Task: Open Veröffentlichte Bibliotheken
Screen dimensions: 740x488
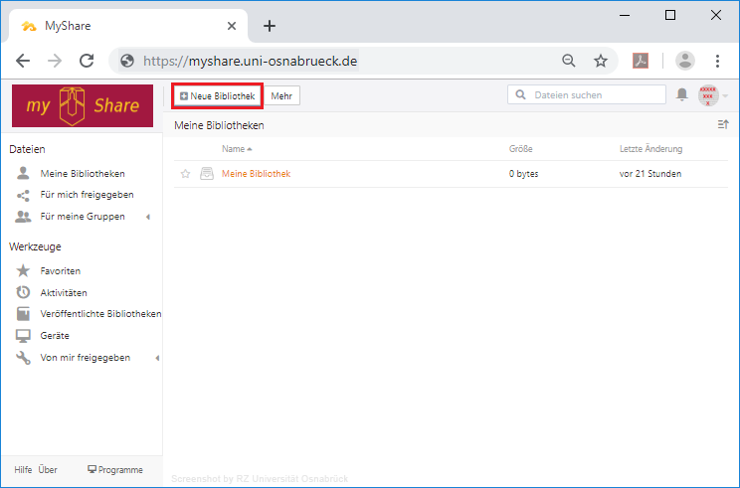Action: 100,314
